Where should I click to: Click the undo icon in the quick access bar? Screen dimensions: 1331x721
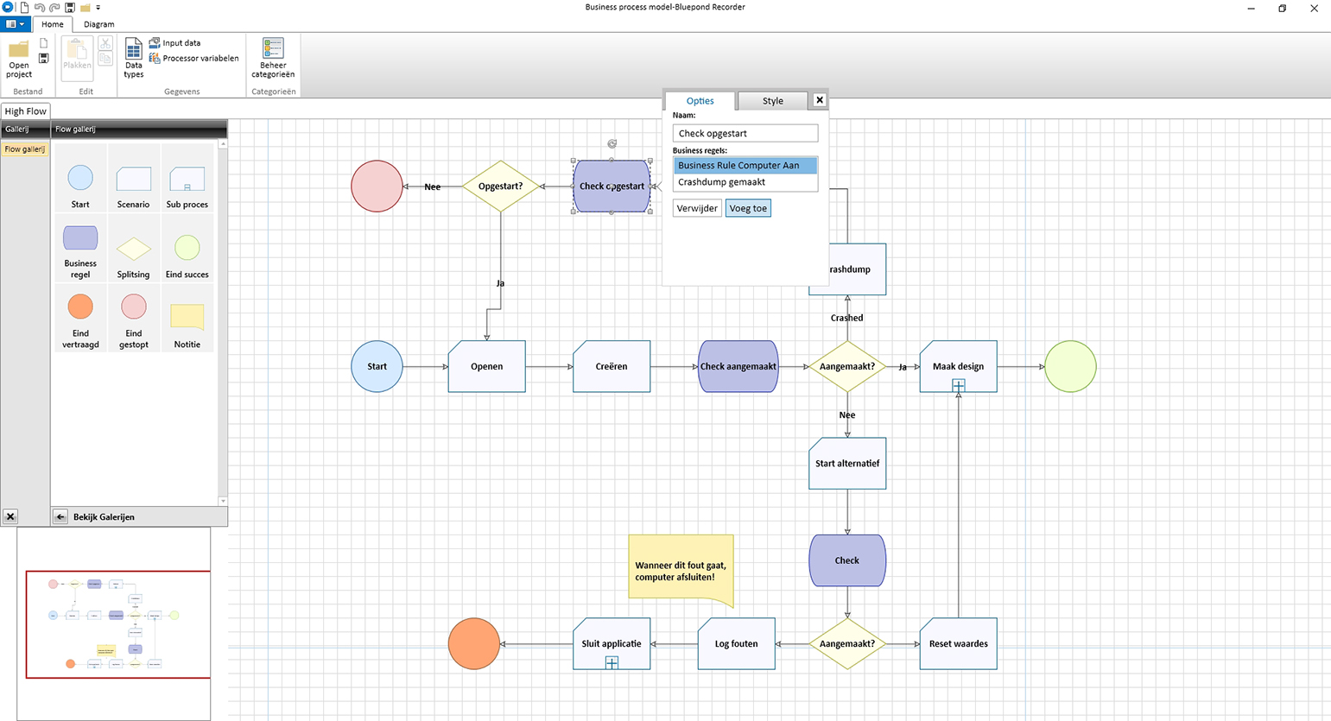[x=40, y=8]
